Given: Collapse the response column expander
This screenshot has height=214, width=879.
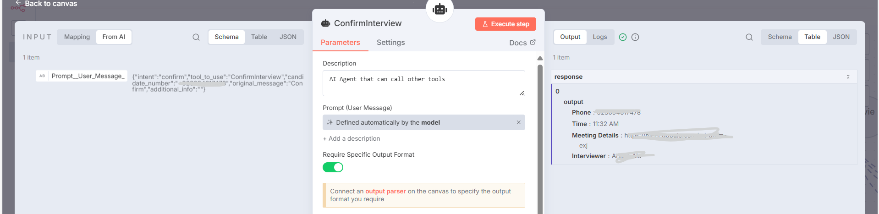Looking at the screenshot, I should (848, 77).
